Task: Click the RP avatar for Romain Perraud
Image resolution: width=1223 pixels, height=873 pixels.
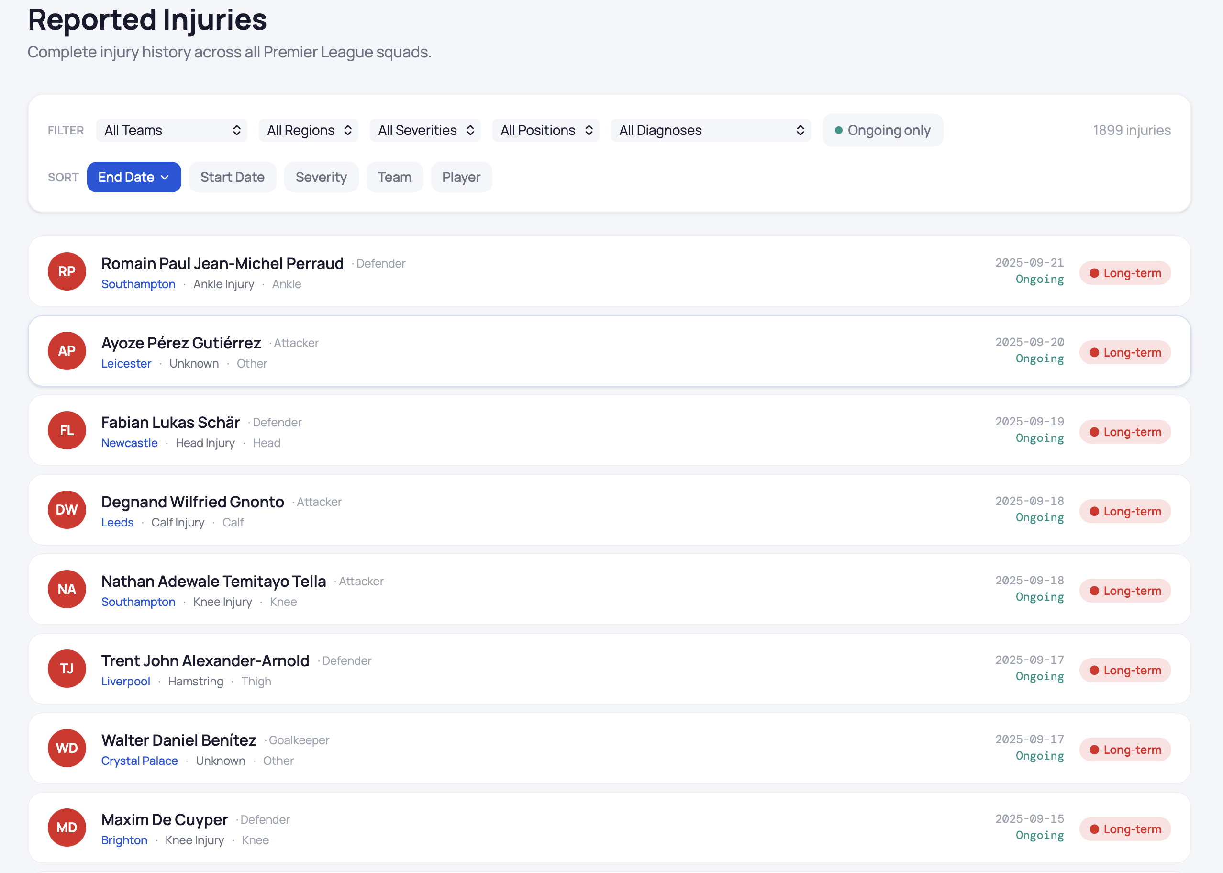Action: click(x=67, y=271)
